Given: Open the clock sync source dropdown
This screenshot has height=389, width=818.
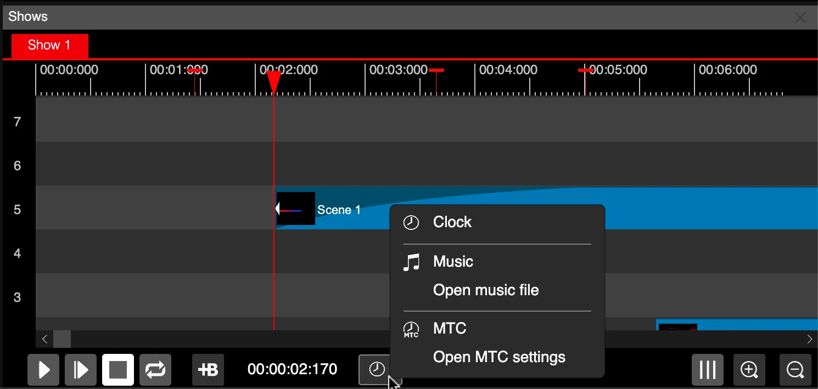Looking at the screenshot, I should (377, 369).
